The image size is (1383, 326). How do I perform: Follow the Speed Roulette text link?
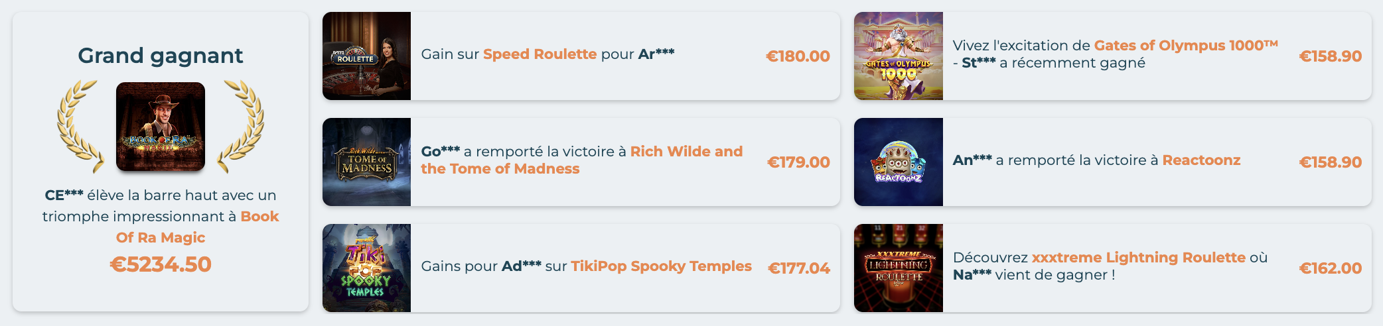(540, 54)
